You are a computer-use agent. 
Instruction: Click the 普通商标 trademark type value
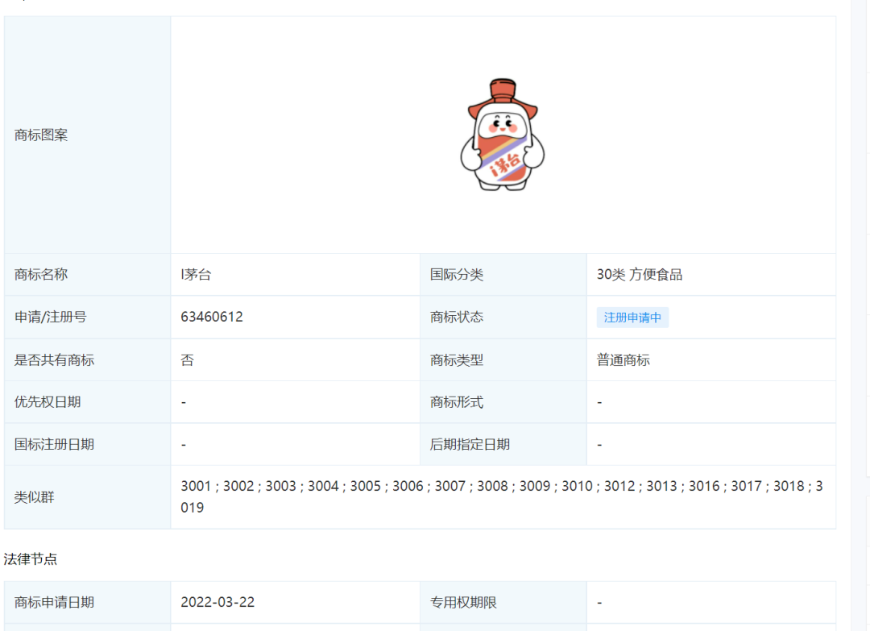click(x=623, y=359)
